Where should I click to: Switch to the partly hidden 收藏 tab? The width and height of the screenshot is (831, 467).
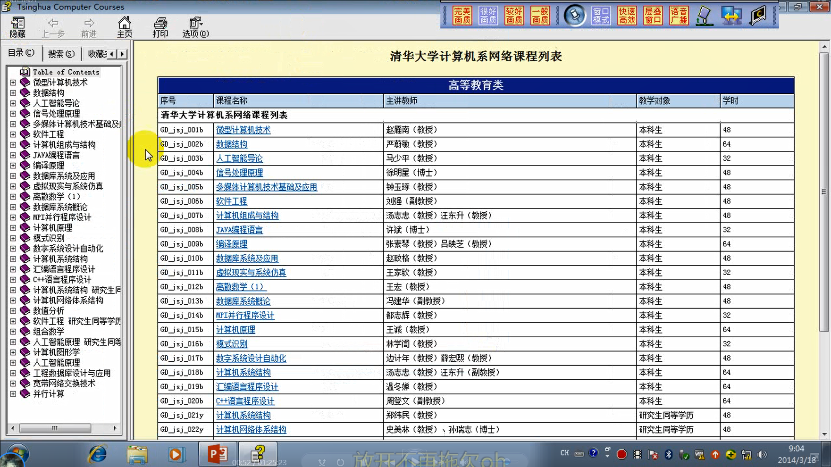coord(96,54)
